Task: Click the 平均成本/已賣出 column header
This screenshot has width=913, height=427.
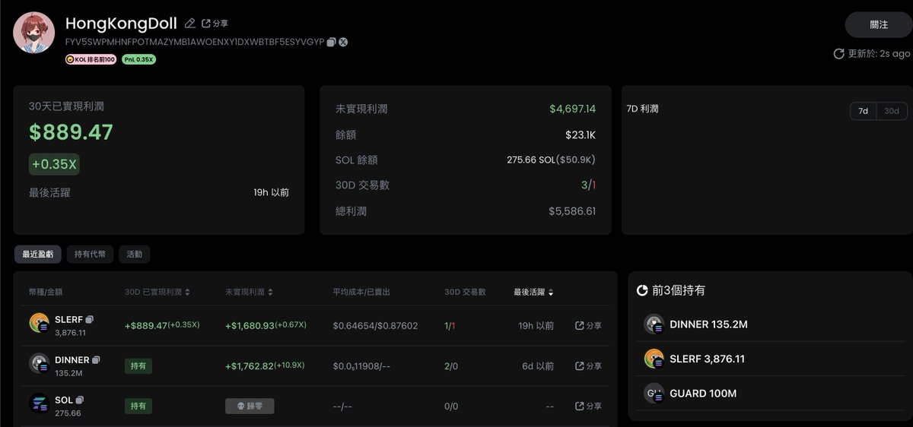Action: 361,292
